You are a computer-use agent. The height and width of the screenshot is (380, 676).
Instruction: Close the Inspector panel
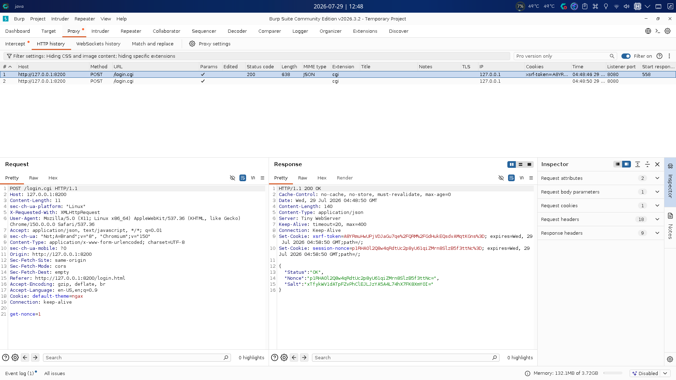(657, 164)
